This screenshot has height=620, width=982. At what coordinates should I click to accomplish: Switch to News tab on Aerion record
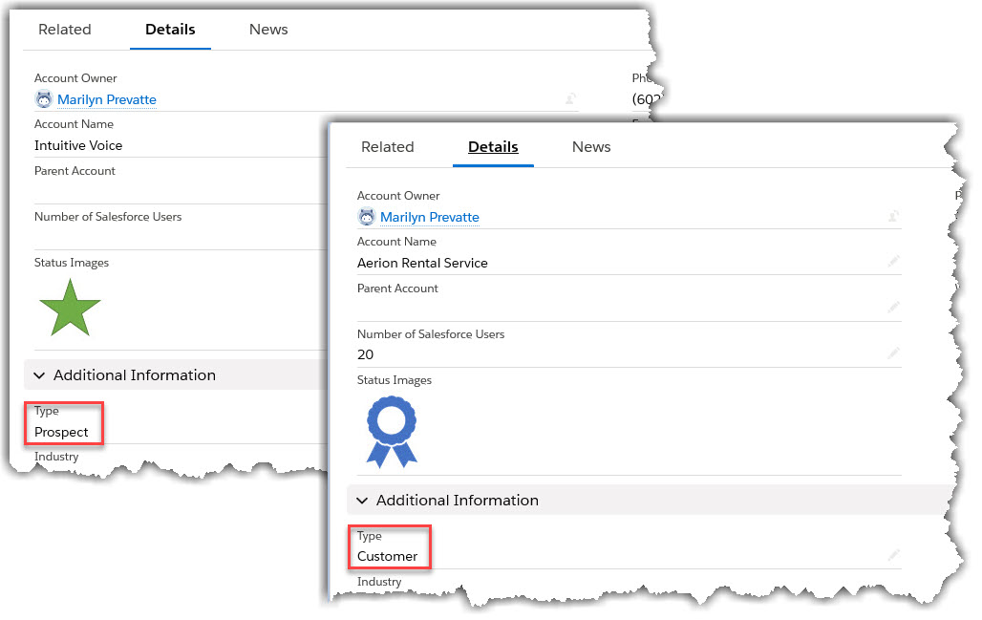point(590,147)
